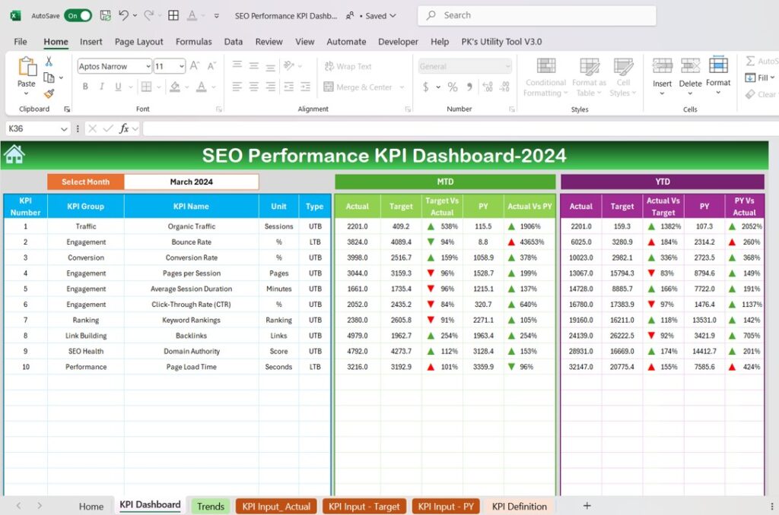Screen dimensions: 779x515
Task: Click the Format cells button
Action: (x=718, y=75)
